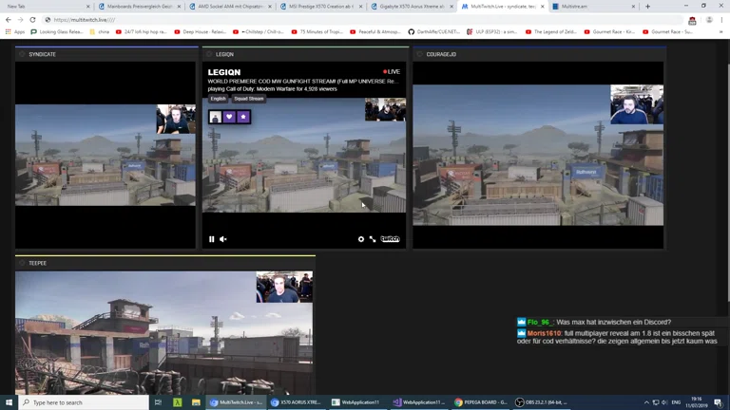Screen dimensions: 730x410
Task: Open the system tray volume icon
Action: (664, 402)
